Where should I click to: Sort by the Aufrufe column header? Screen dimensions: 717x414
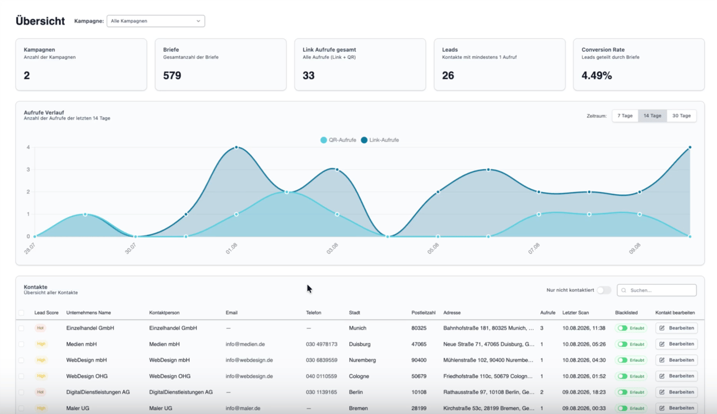(x=548, y=313)
